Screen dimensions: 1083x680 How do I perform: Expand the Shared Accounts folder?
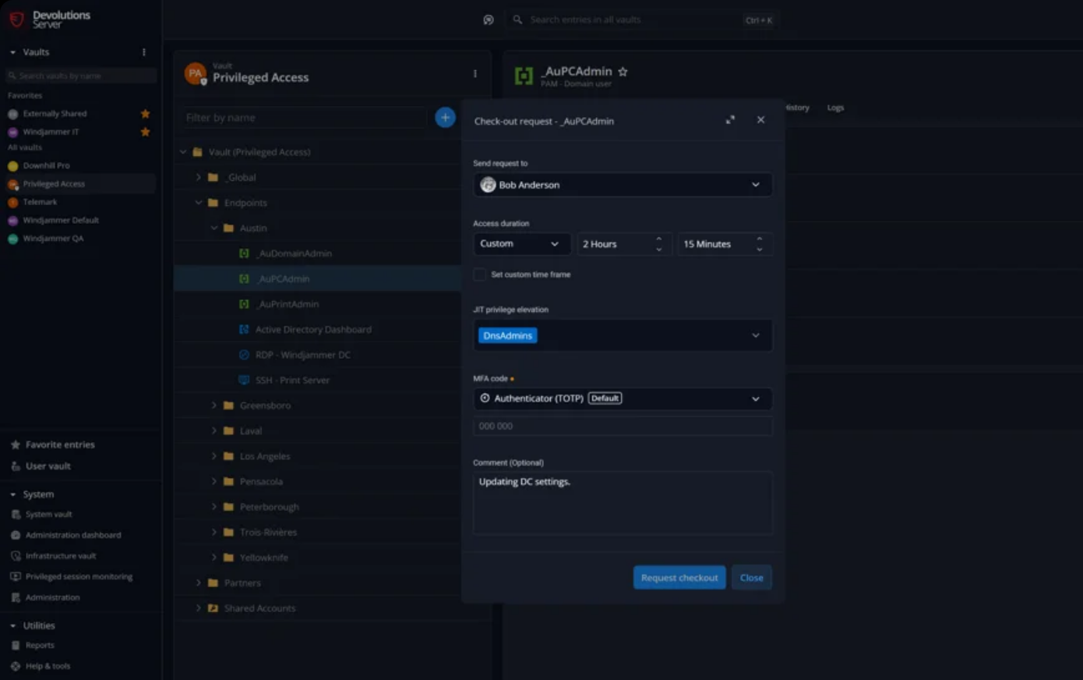point(199,608)
